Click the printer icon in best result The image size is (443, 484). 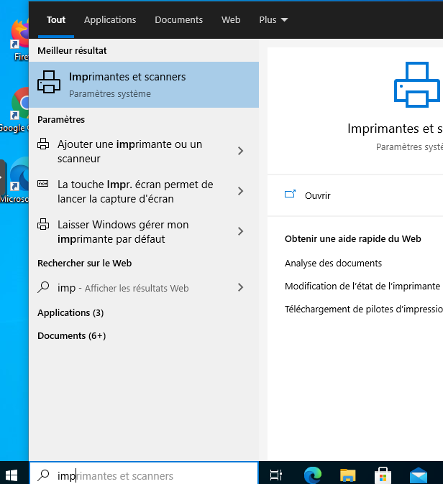tap(49, 82)
